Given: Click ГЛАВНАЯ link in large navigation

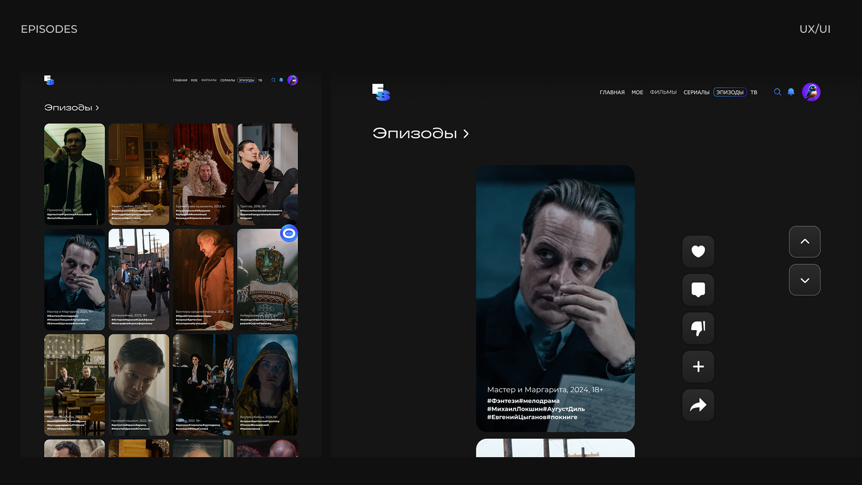Looking at the screenshot, I should click(612, 92).
